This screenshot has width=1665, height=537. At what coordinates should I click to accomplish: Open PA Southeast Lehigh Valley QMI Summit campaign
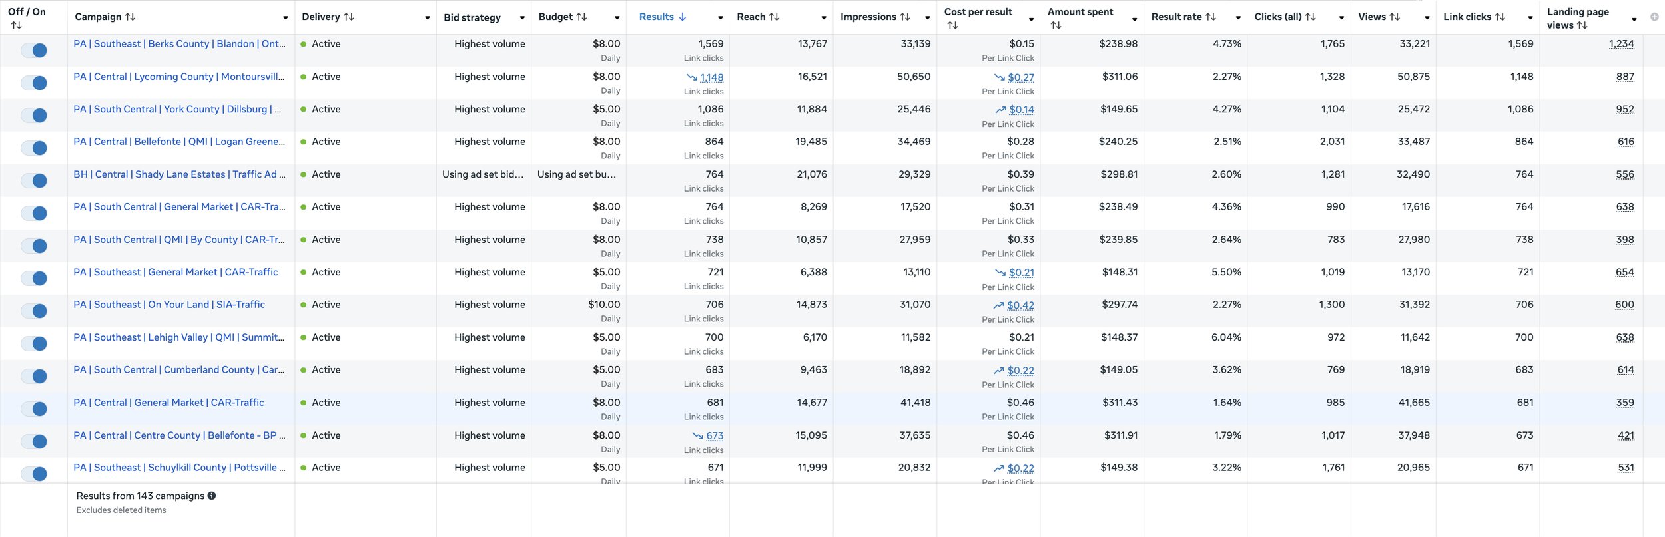point(178,337)
